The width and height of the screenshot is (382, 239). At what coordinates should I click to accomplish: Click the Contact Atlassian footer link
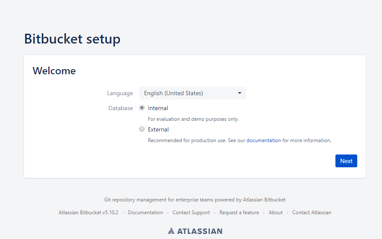tap(311, 213)
